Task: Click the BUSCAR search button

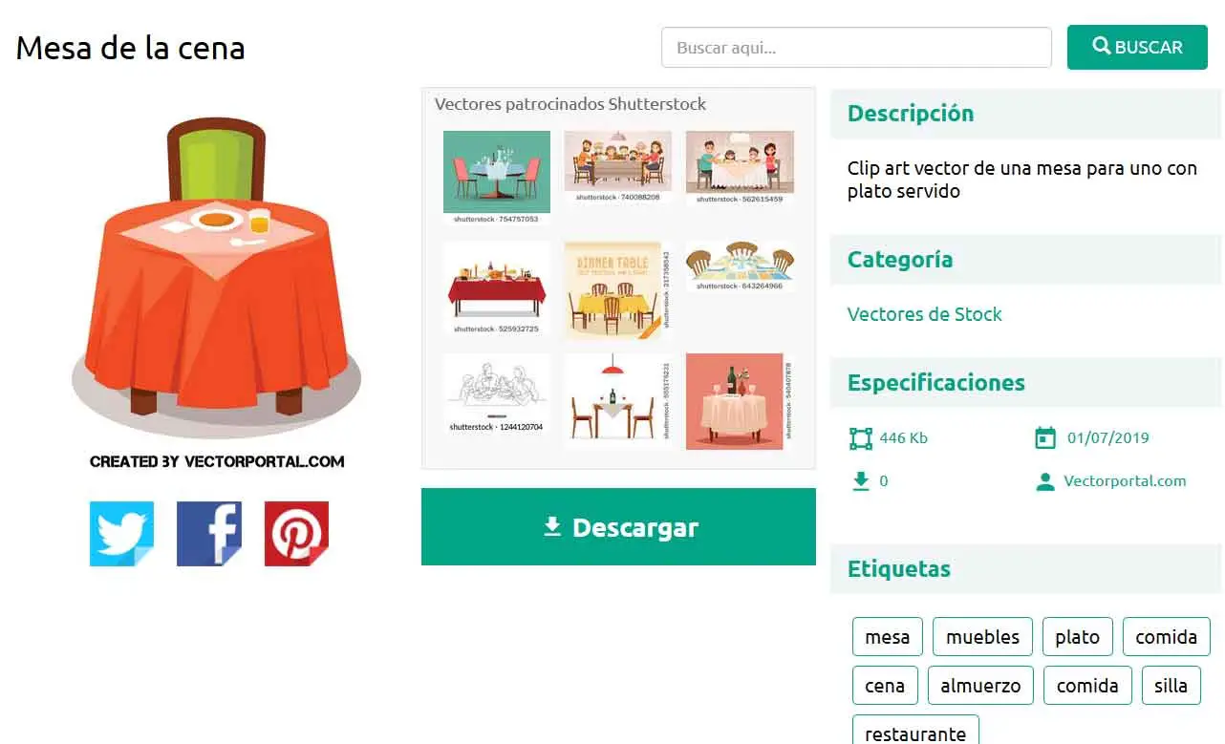Action: (x=1137, y=47)
